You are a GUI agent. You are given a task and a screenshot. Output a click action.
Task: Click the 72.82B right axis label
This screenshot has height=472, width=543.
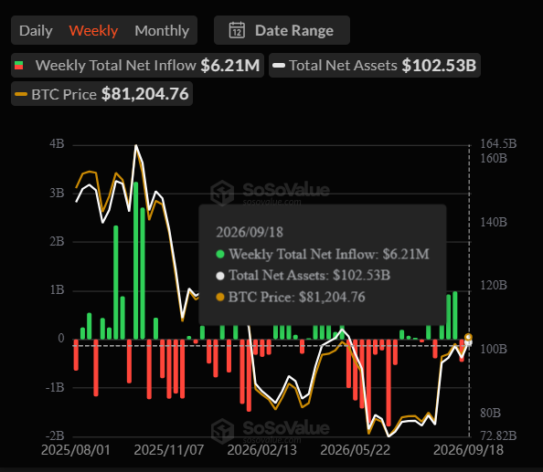point(498,435)
